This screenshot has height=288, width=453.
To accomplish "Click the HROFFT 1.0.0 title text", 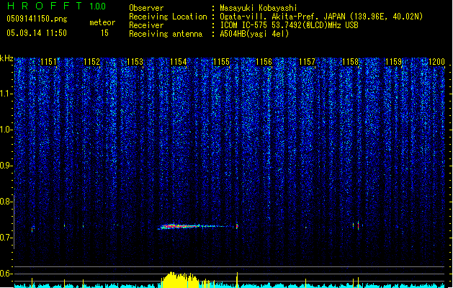I will click(56, 6).
